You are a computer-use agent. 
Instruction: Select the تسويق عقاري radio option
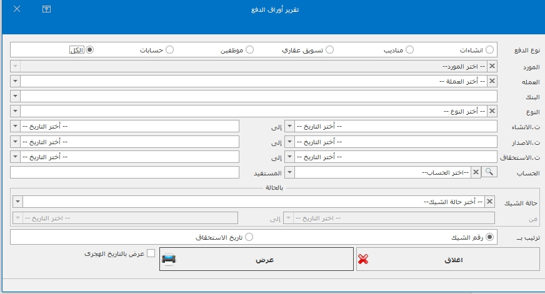[x=329, y=49]
